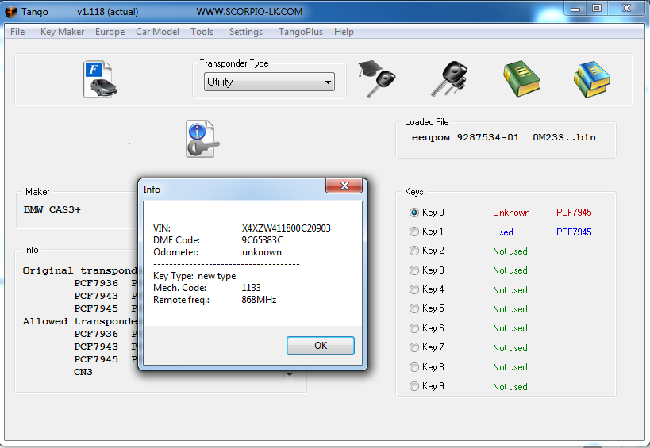The width and height of the screenshot is (650, 448).
Task: Confirm the Info dialog with OK
Action: [321, 346]
